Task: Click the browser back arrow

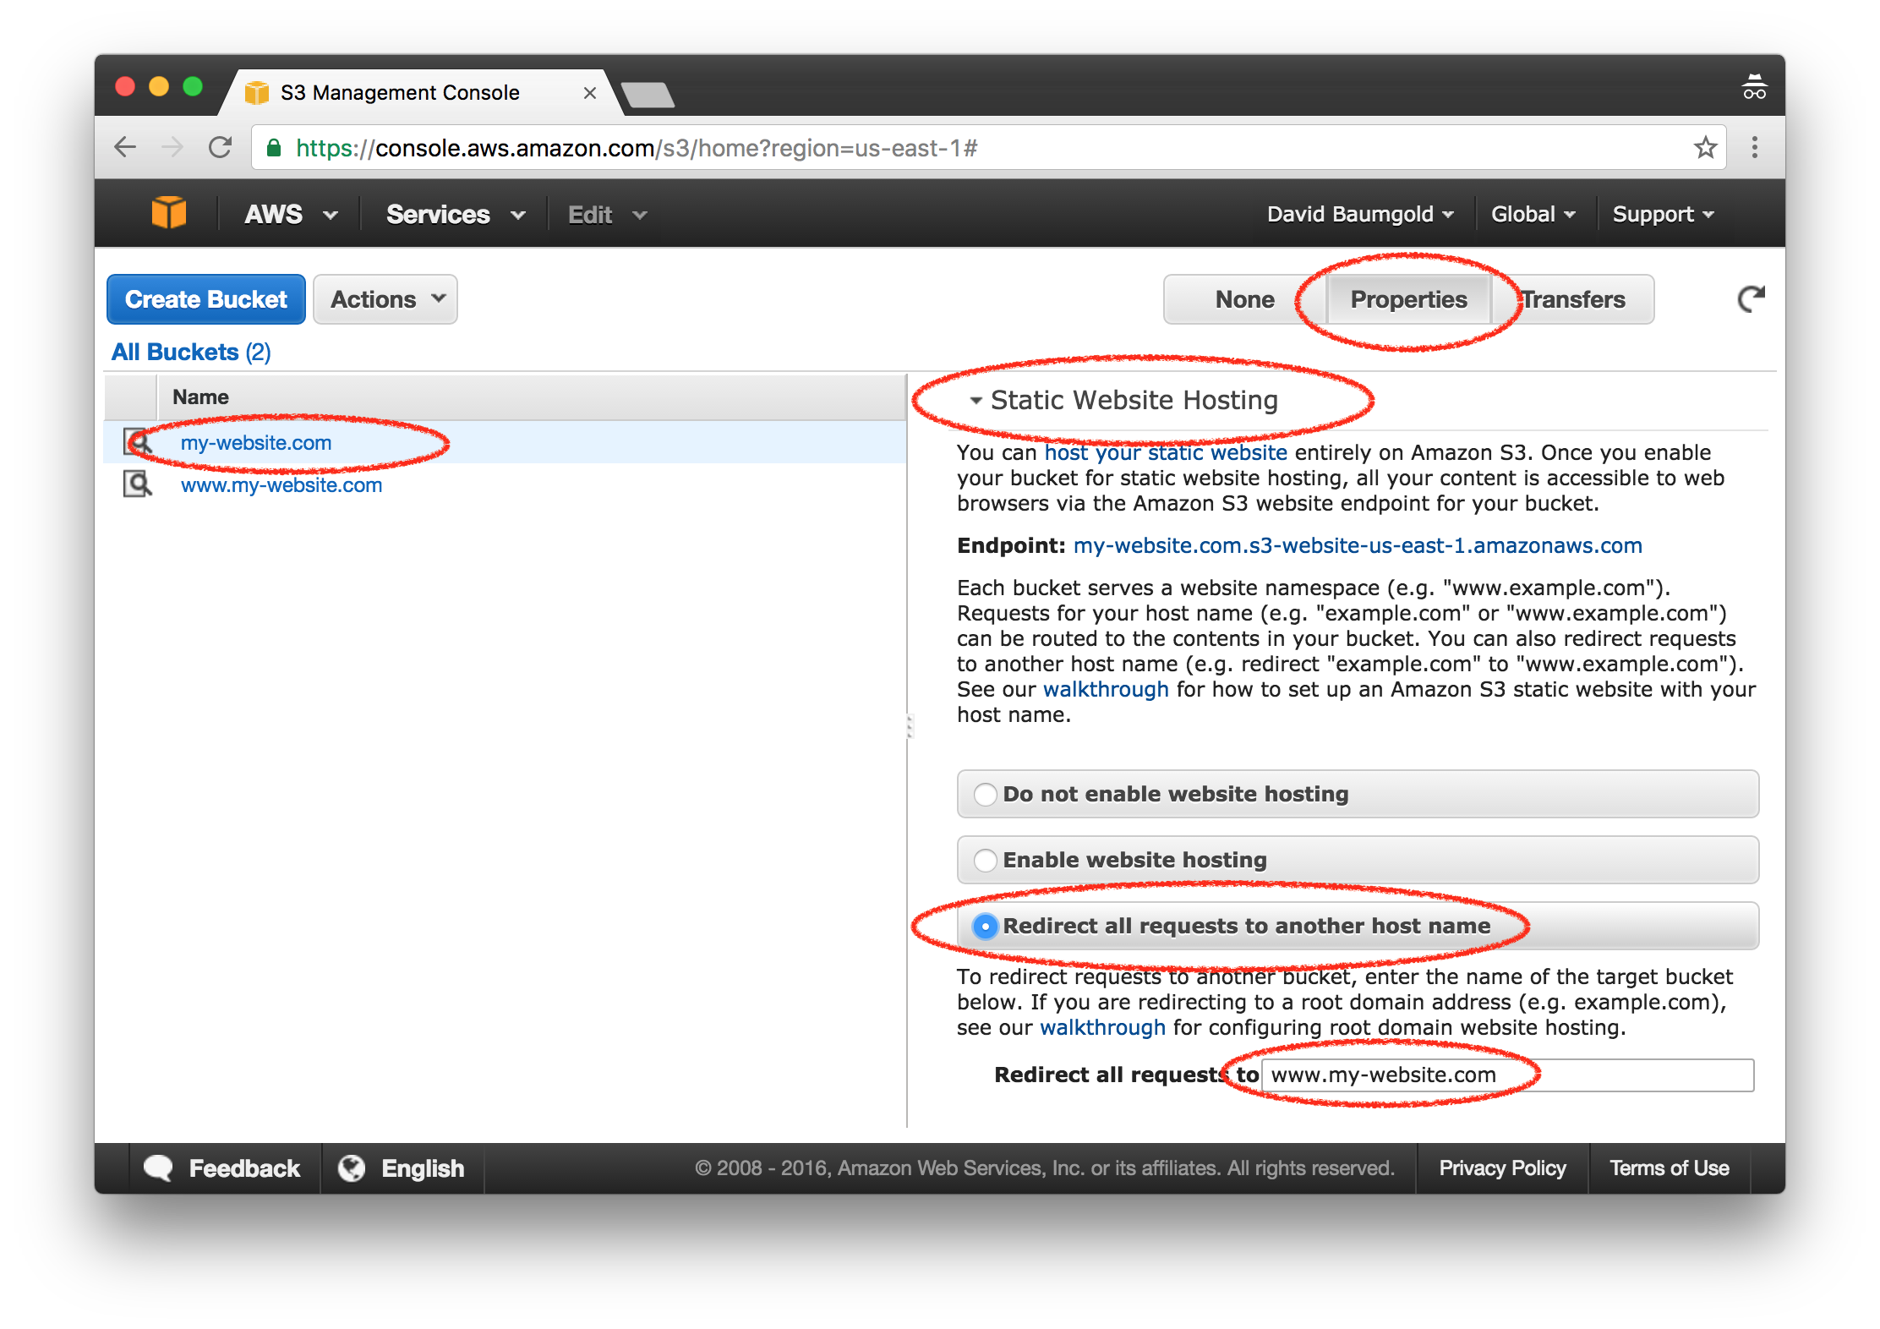Action: coord(125,148)
